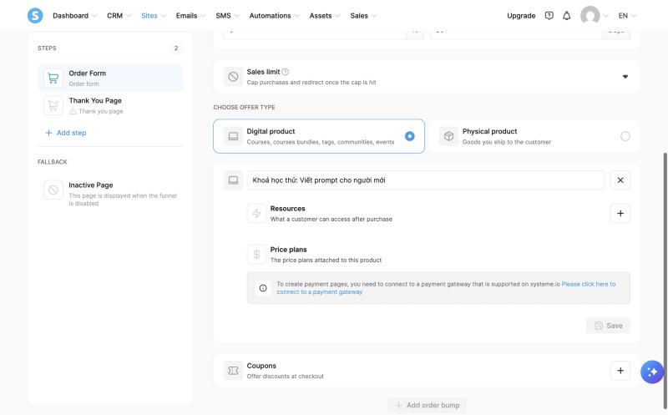Open the notifications bell
This screenshot has width=668, height=415.
(x=566, y=16)
